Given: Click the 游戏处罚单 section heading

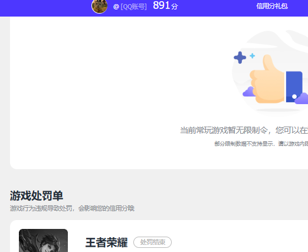Looking at the screenshot, I should coord(37,196).
